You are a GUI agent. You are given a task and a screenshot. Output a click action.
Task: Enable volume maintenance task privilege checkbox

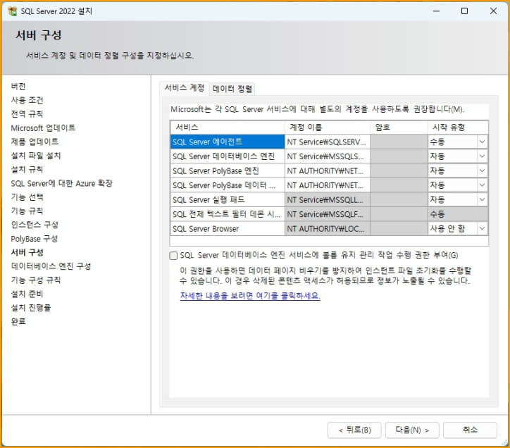174,256
